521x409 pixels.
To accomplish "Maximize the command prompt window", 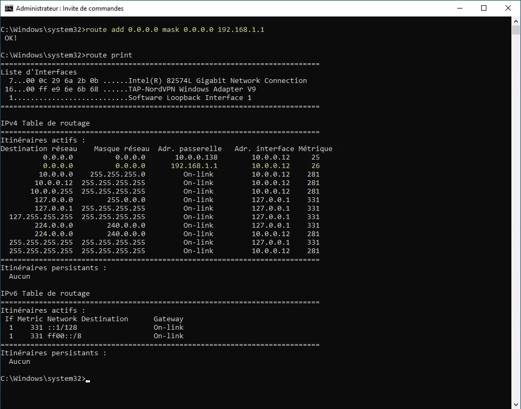I will pos(484,9).
